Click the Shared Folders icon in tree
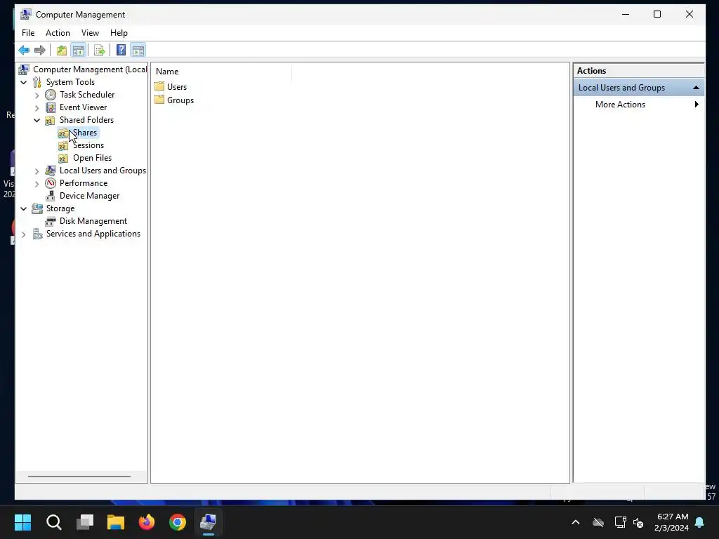 tap(51, 120)
